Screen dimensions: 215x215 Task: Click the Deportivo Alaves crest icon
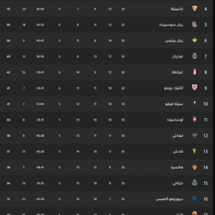194,198
